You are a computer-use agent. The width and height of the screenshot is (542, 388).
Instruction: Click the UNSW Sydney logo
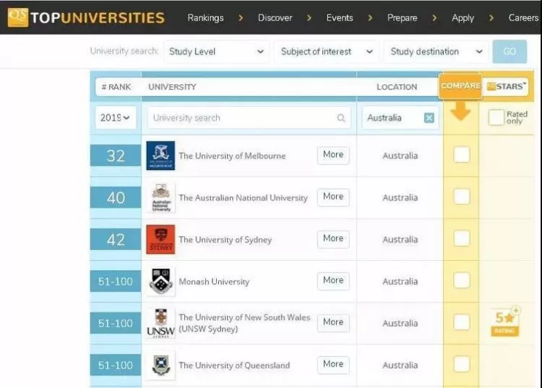pyautogui.click(x=161, y=323)
